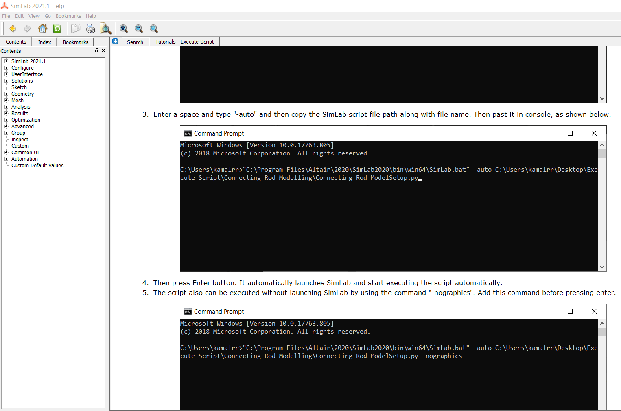Select the Geometry topic label
Viewport: 621px width, 411px height.
coord(22,94)
